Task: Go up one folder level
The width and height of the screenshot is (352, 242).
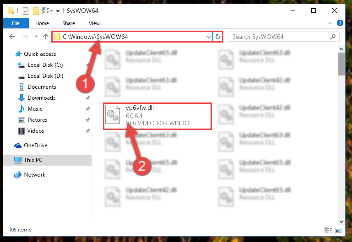Action: tap(46, 37)
